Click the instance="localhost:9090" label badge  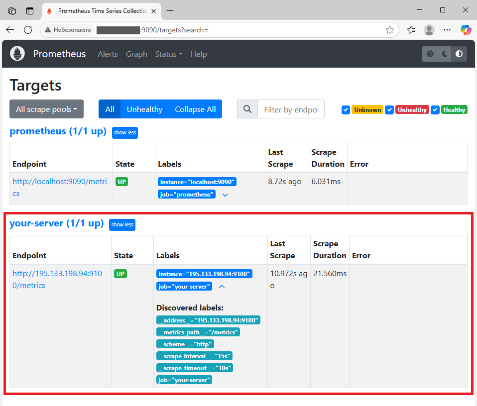pos(197,182)
